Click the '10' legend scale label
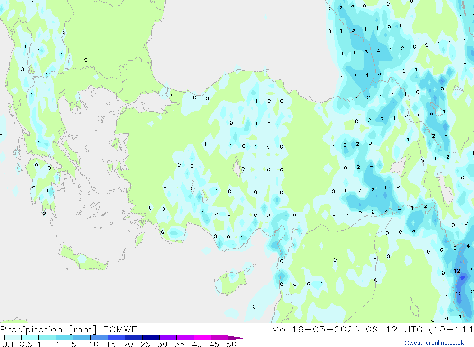 [x=94, y=344]
